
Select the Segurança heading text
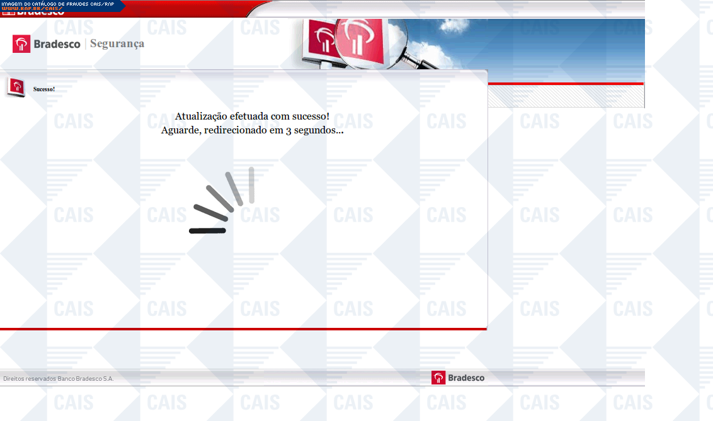[x=117, y=43]
